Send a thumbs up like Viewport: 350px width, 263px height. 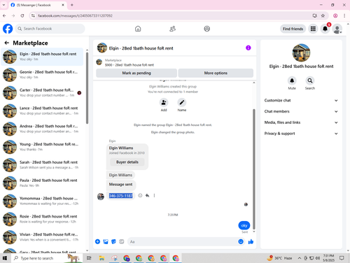251,241
